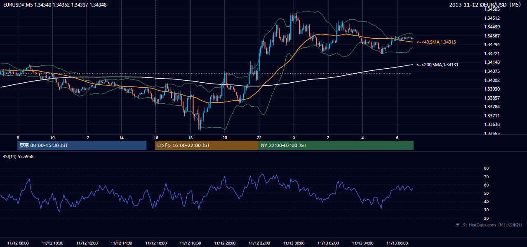Image resolution: width=527 pixels, height=247 pixels.
Task: Click hour label 12 under the price chart
Action: pos(87,137)
